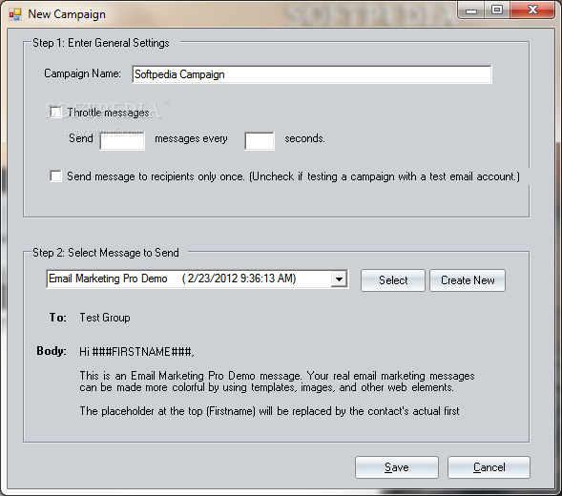Viewport: 562px width, 496px height.
Task: Click the 'Hi ###FIRSTNAME###,' body line
Action: [136, 352]
